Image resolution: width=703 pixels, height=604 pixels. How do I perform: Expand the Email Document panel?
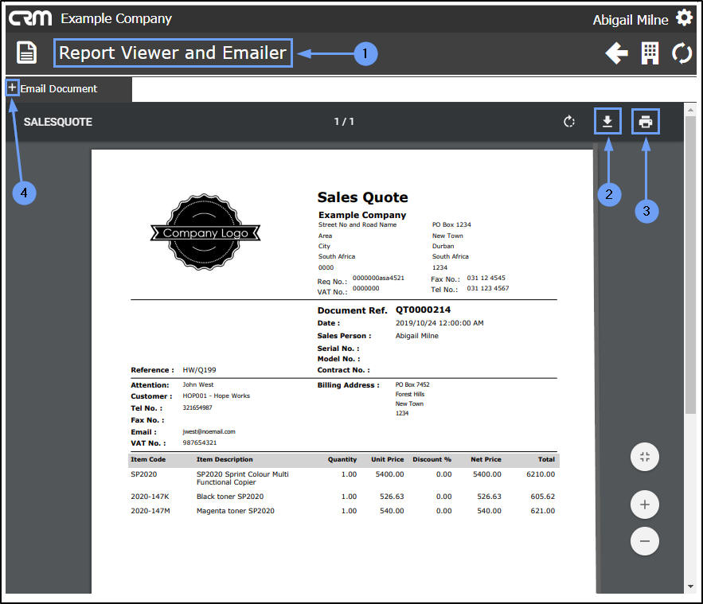13,88
